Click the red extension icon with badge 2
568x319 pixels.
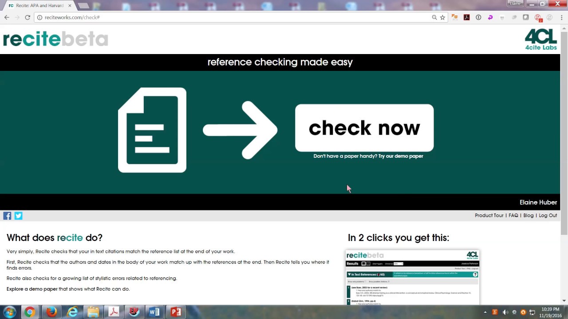click(x=538, y=18)
